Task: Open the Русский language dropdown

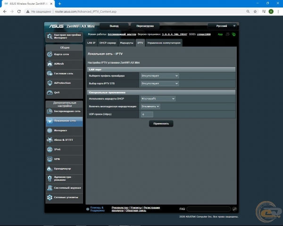Action: coord(222,26)
